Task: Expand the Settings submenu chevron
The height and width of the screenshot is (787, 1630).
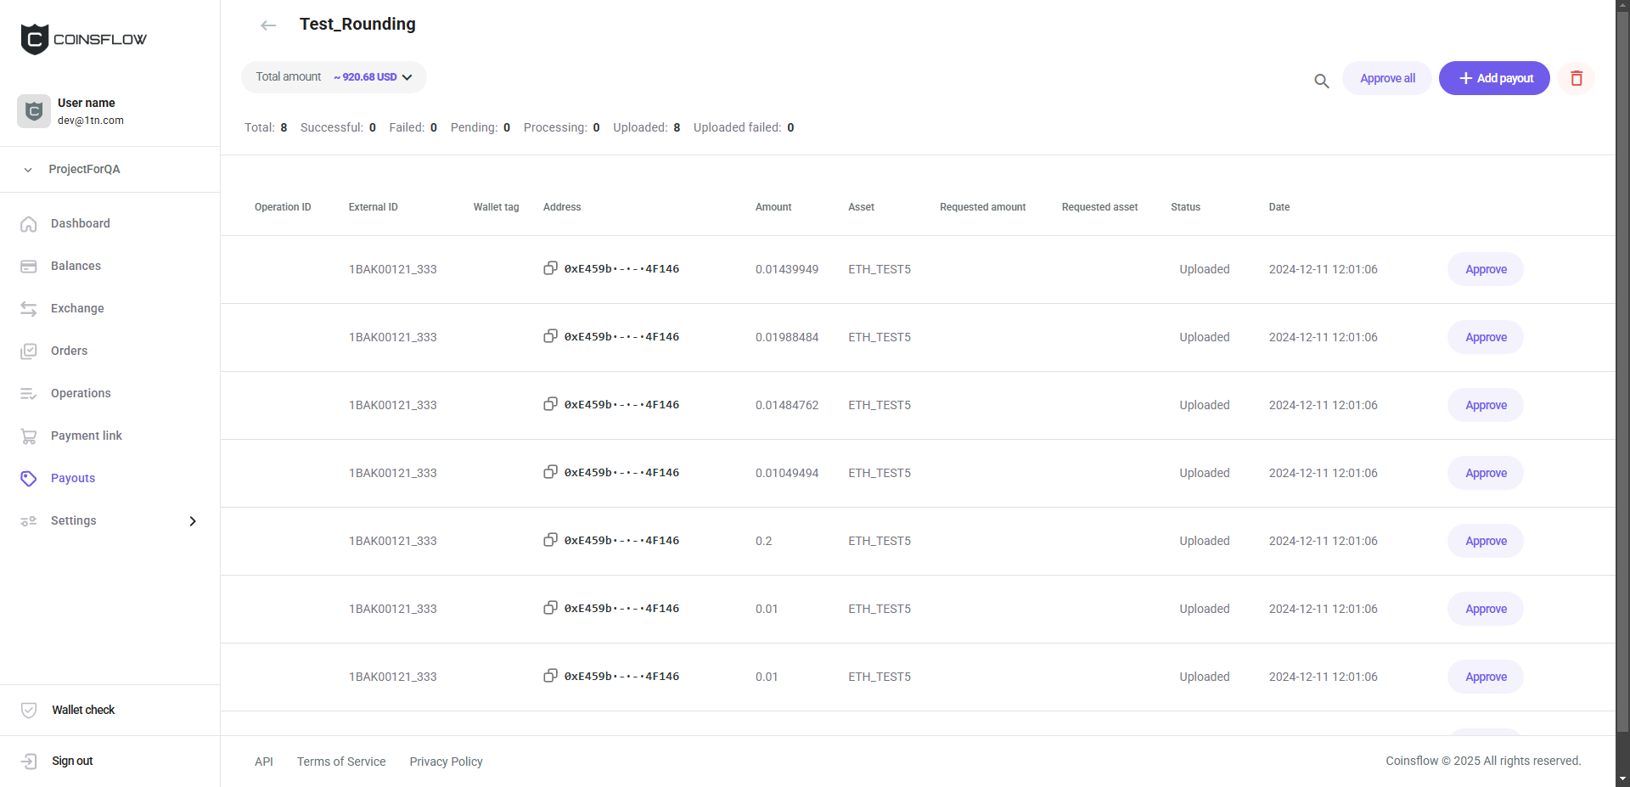Action: [193, 521]
